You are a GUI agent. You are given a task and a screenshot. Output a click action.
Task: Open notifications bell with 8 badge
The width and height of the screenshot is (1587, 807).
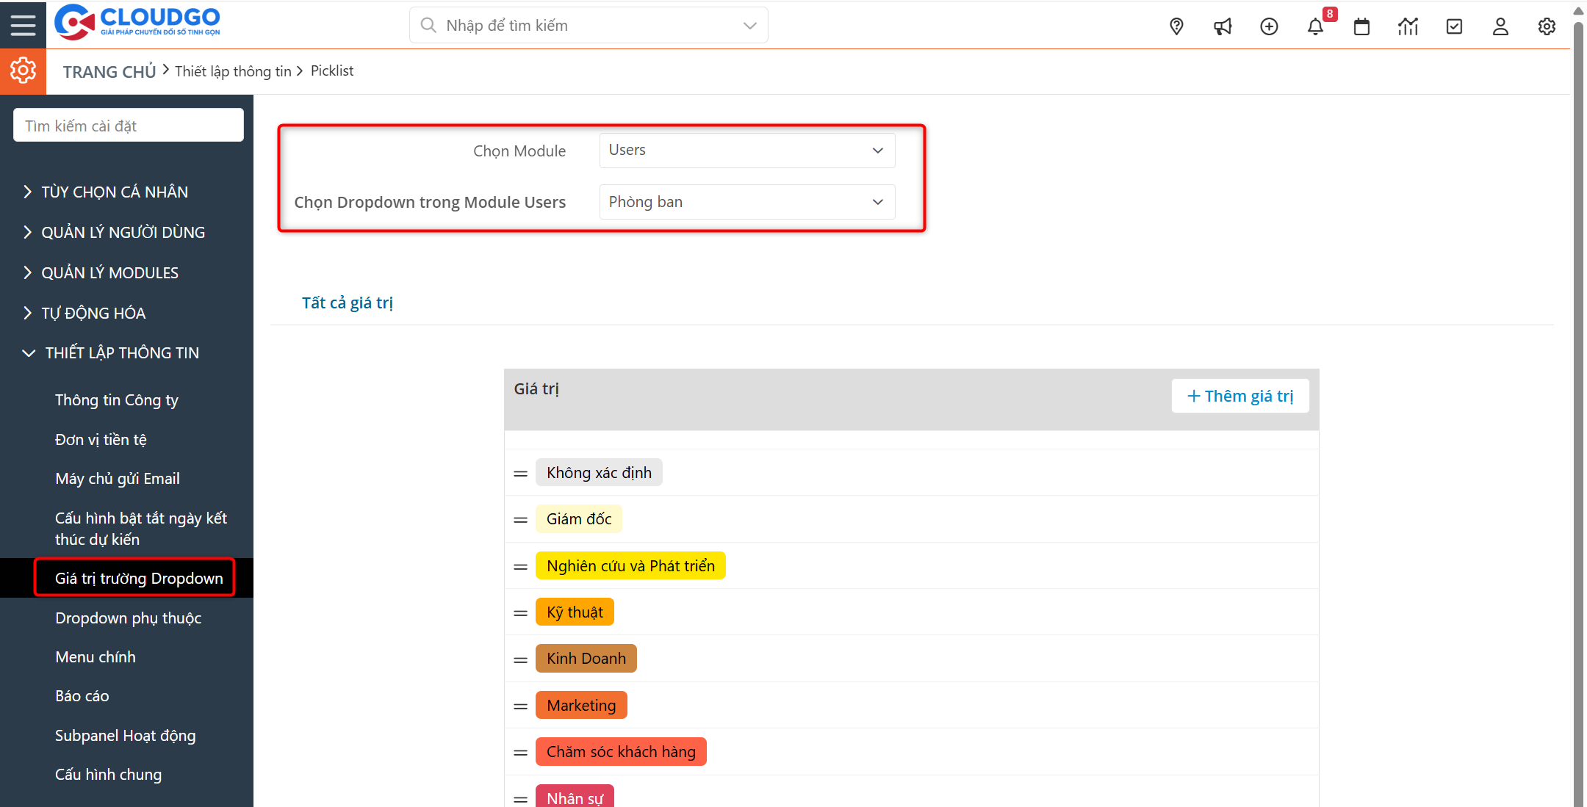(x=1315, y=26)
